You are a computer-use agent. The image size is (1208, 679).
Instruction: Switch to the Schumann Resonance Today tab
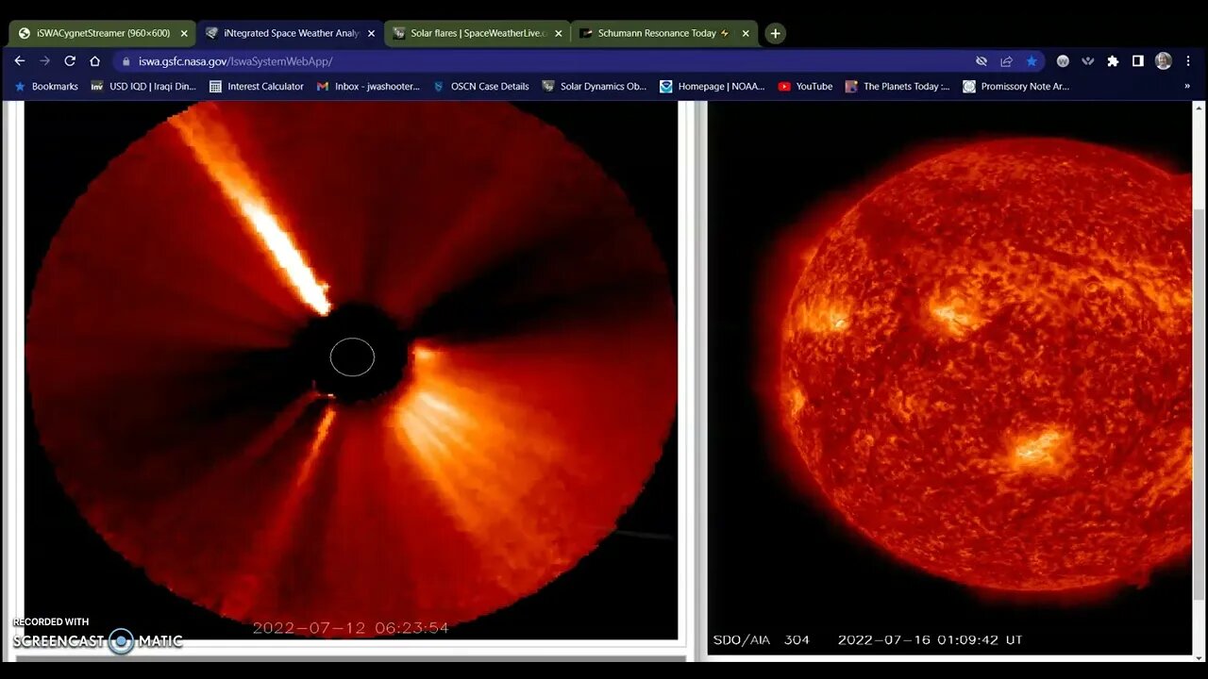point(663,33)
